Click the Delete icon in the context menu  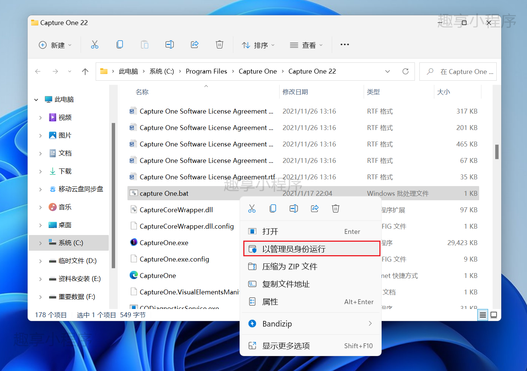coord(336,208)
